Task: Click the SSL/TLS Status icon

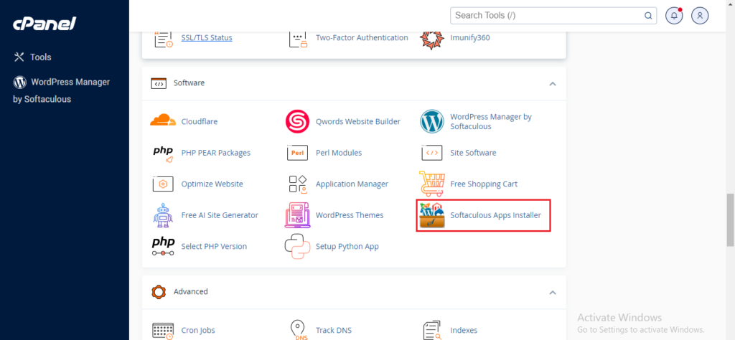Action: coord(163,38)
